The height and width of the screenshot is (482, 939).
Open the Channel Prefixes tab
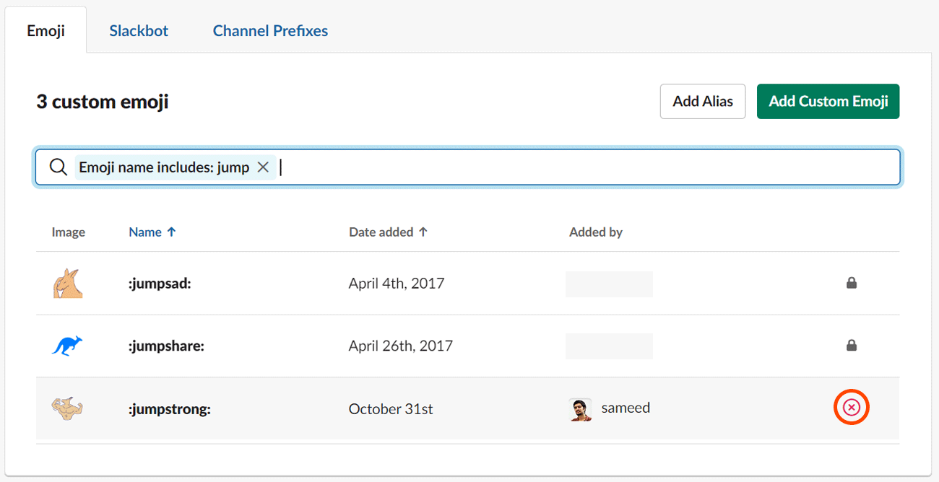pyautogui.click(x=269, y=30)
